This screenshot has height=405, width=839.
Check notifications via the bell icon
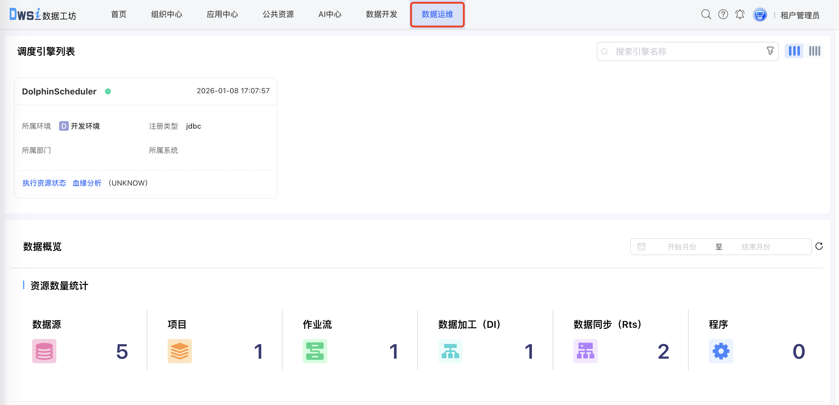pos(740,14)
